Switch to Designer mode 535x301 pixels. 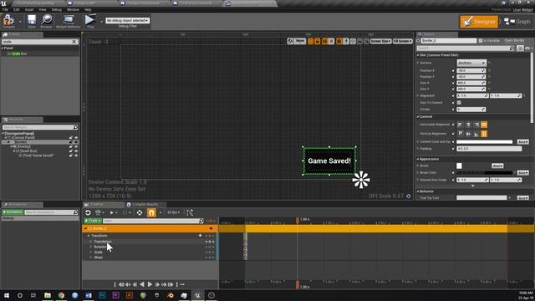tap(479, 22)
